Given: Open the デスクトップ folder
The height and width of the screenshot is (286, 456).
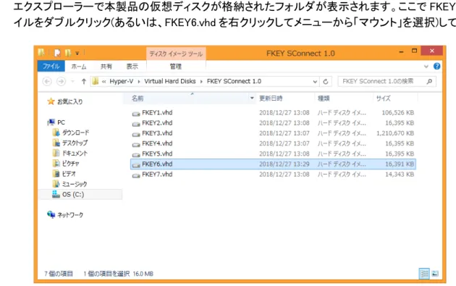Looking at the screenshot, I should (x=75, y=143).
